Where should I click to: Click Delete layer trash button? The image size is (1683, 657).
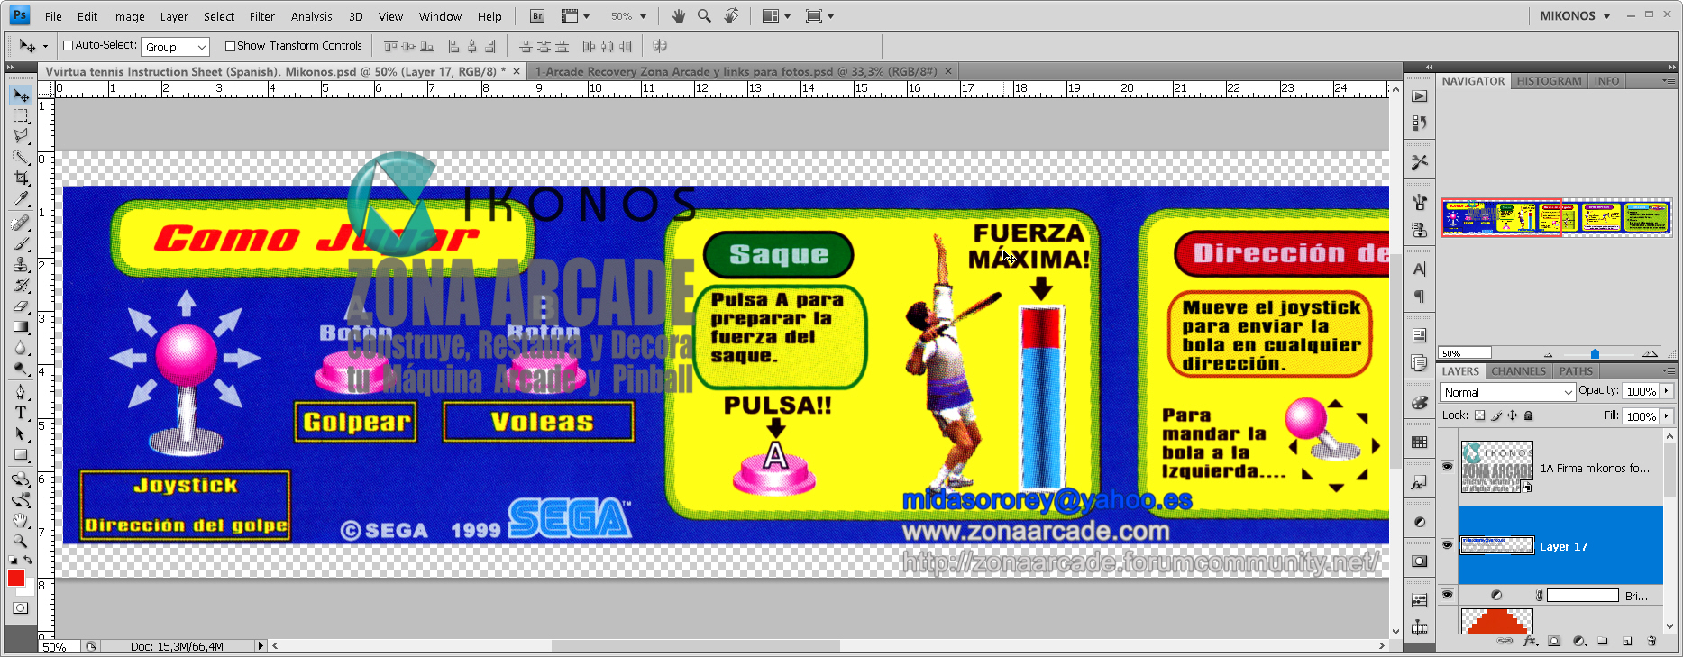tap(1651, 642)
